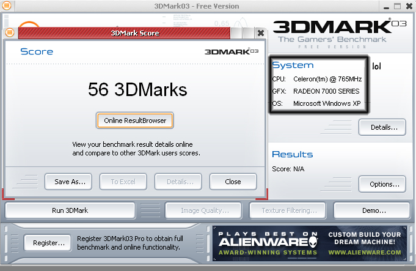Close the 3DMark03 main window

click(409, 6)
